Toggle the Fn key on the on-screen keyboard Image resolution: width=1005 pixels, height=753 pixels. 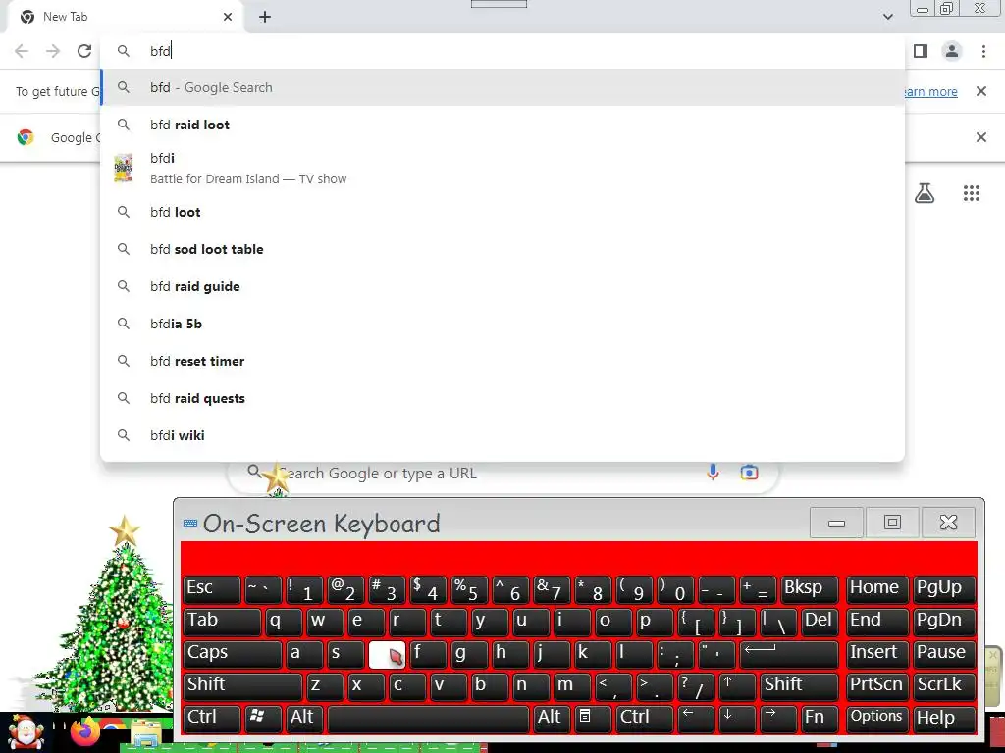[x=820, y=718]
